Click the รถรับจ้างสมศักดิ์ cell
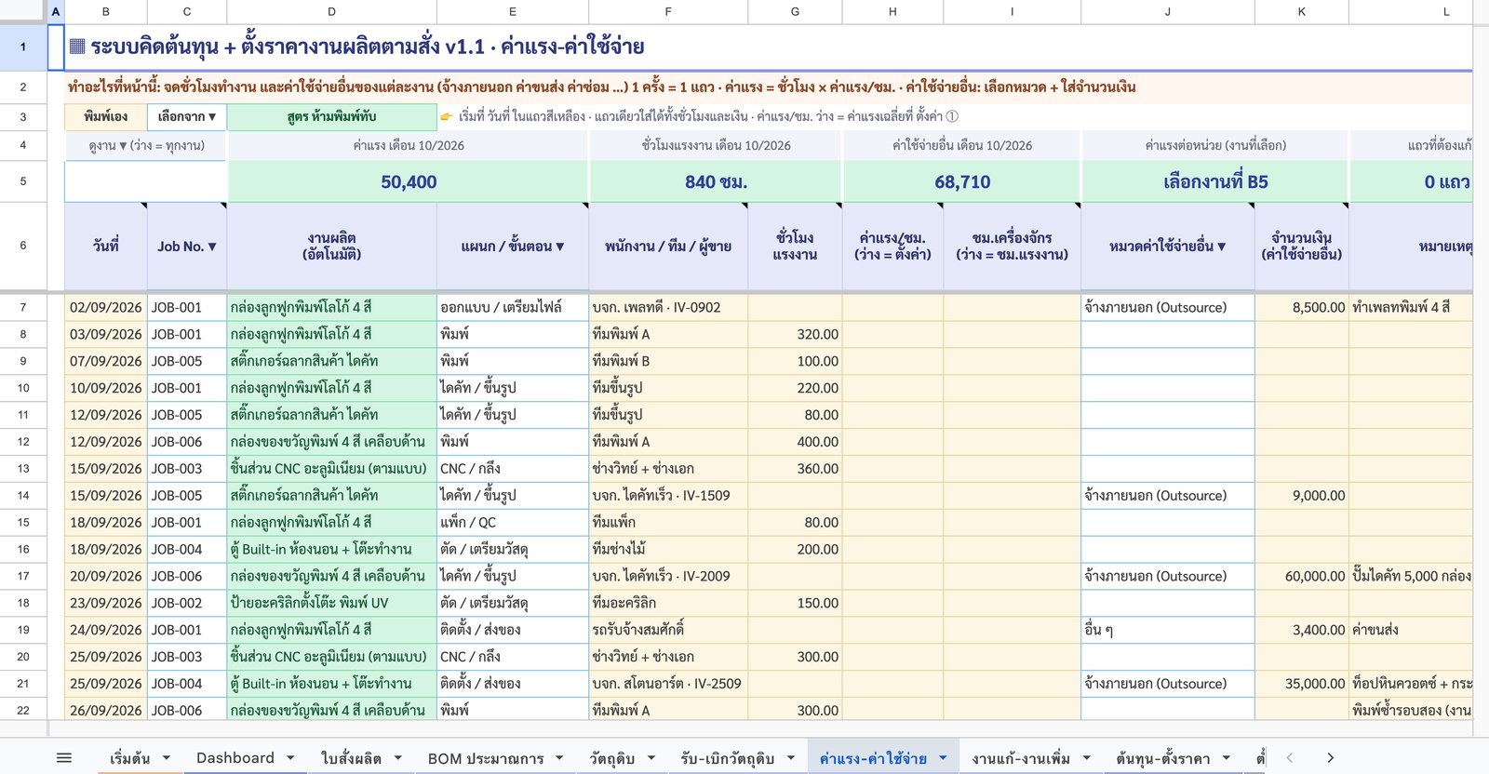The image size is (1489, 774). click(668, 630)
